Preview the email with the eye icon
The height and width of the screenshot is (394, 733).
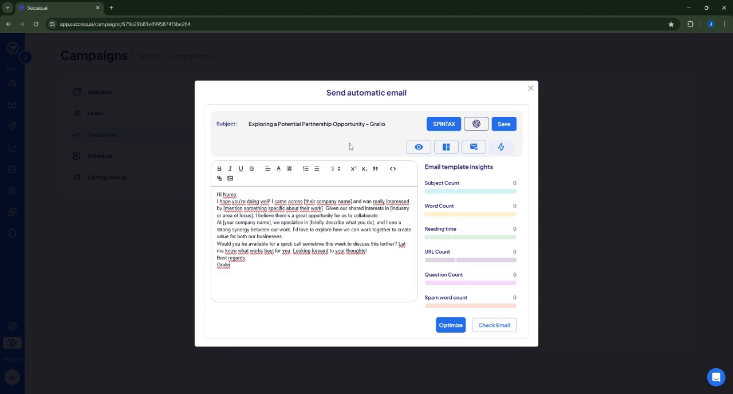(419, 147)
